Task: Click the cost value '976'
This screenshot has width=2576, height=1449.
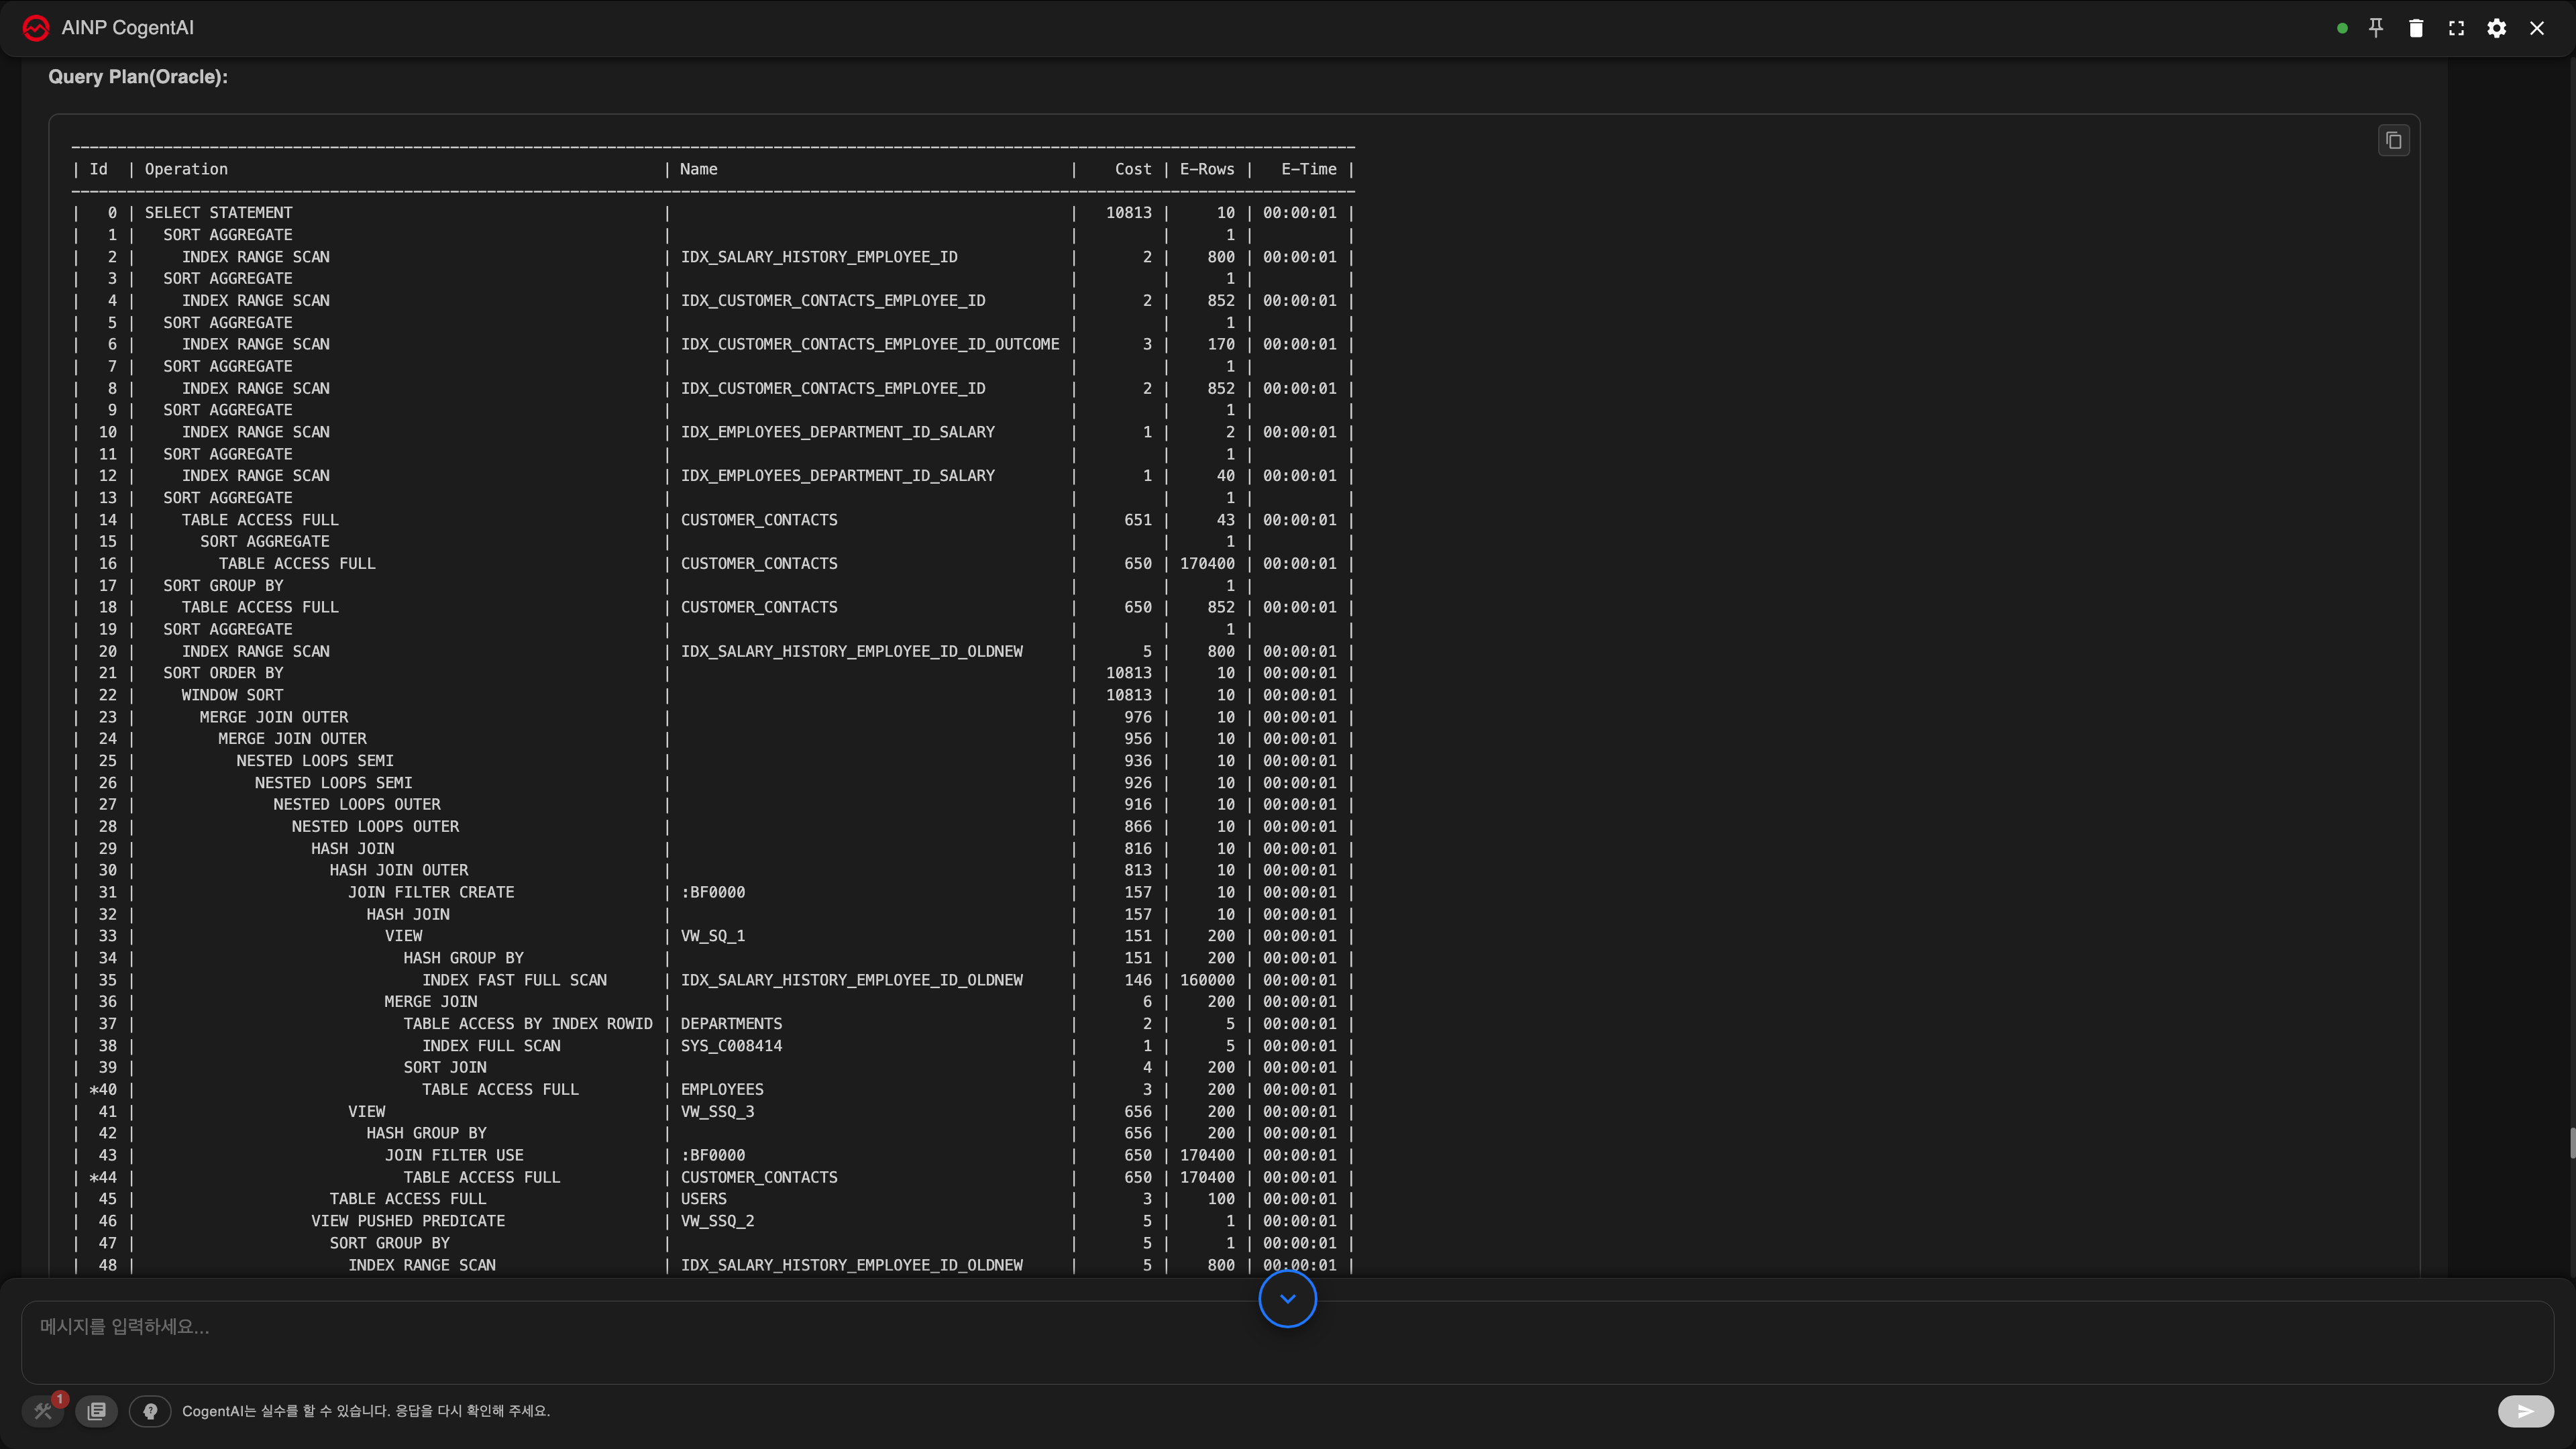Action: [1138, 717]
